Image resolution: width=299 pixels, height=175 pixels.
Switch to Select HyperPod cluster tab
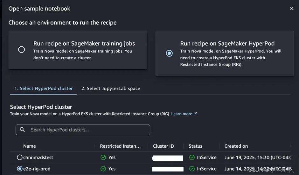click(x=44, y=89)
